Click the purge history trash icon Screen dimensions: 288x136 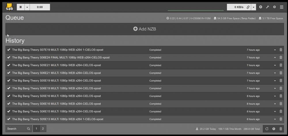coord(281,129)
